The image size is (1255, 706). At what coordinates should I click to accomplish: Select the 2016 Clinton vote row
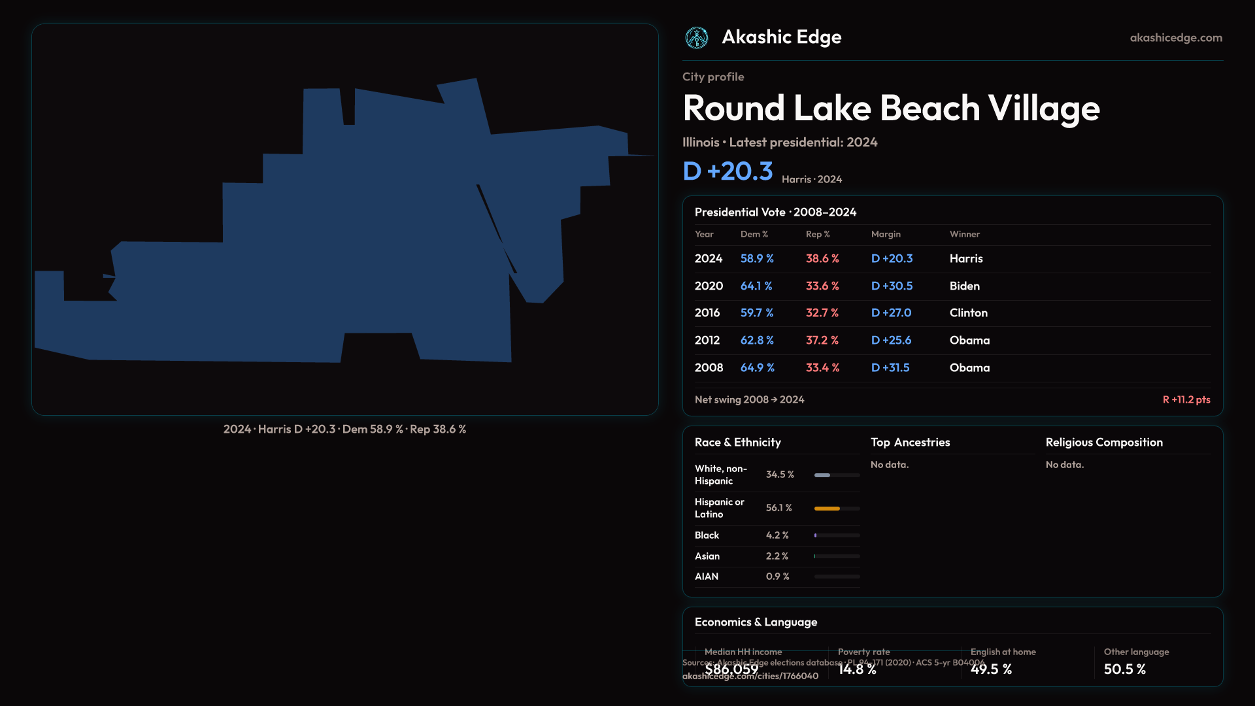pyautogui.click(x=952, y=313)
